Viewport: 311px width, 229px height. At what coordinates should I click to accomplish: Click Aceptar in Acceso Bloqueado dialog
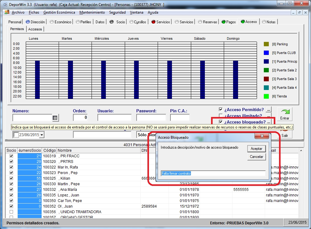(256, 149)
